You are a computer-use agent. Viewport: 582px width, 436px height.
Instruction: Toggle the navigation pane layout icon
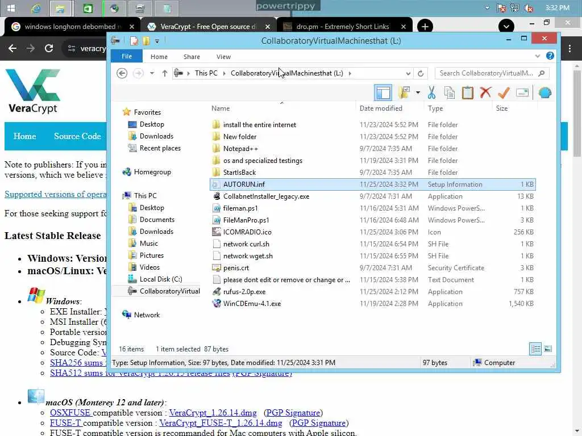click(383, 93)
